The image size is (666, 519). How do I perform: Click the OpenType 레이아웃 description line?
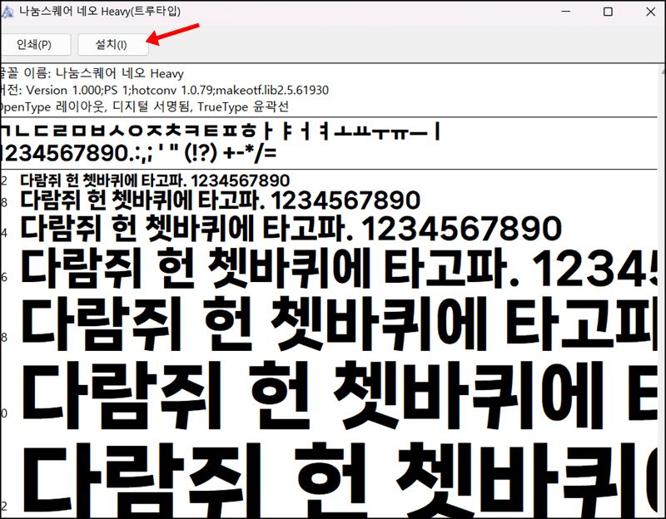point(144,106)
